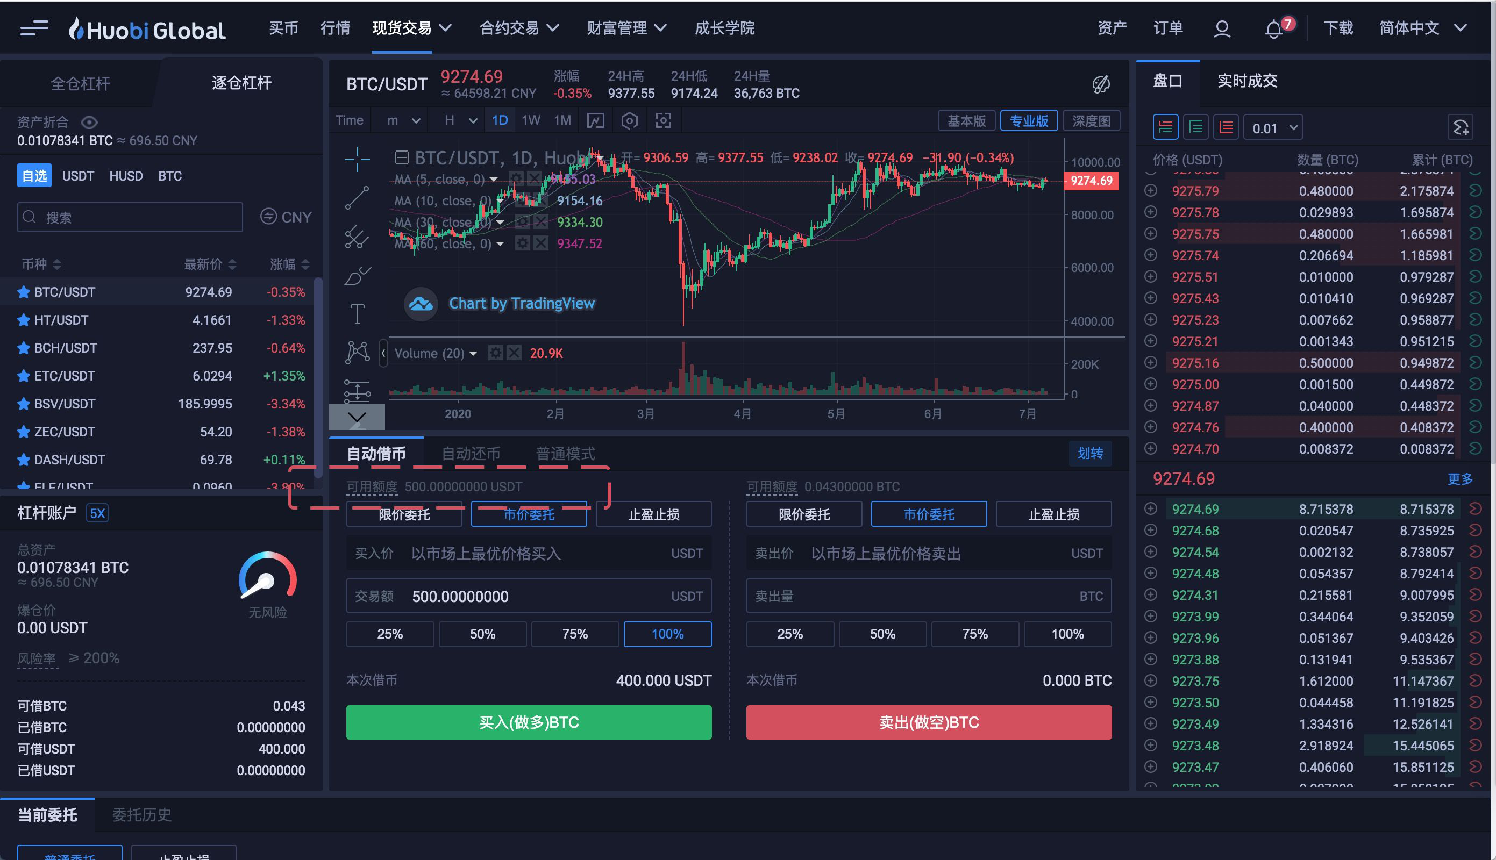This screenshot has height=860, width=1496.
Task: Select 100% of available USDT for buying
Action: [667, 634]
